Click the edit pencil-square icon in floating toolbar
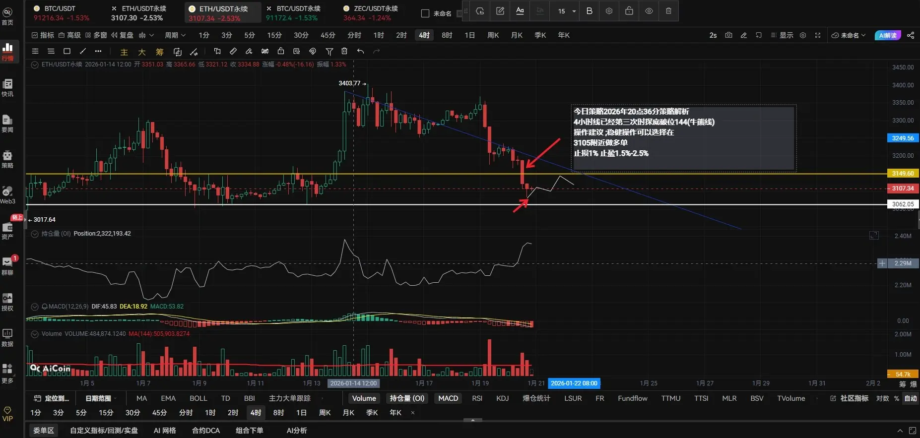Viewport: 920px width, 438px height. (x=500, y=11)
